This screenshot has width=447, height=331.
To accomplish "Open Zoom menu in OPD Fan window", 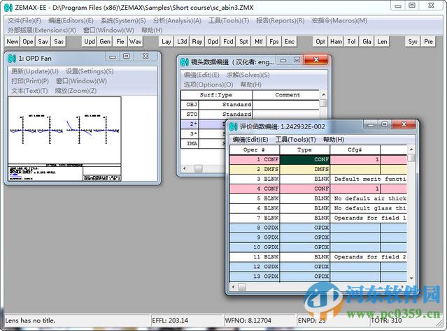I will 76,91.
